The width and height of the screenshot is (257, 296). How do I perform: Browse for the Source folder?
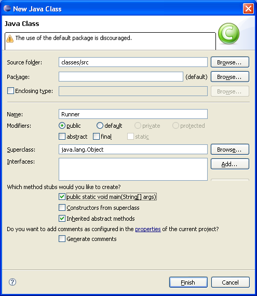point(230,62)
